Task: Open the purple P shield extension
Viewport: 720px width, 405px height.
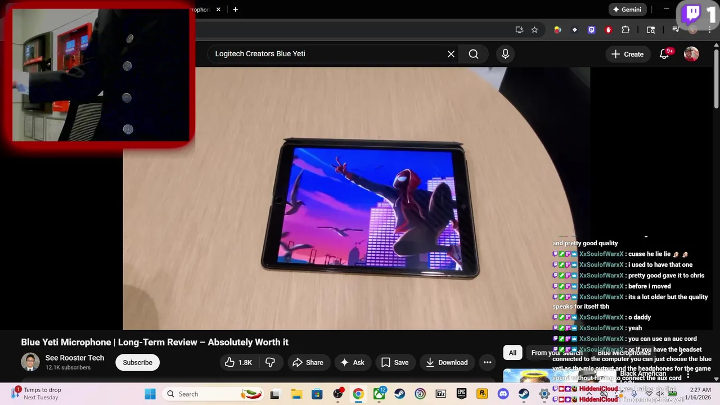Action: click(591, 30)
